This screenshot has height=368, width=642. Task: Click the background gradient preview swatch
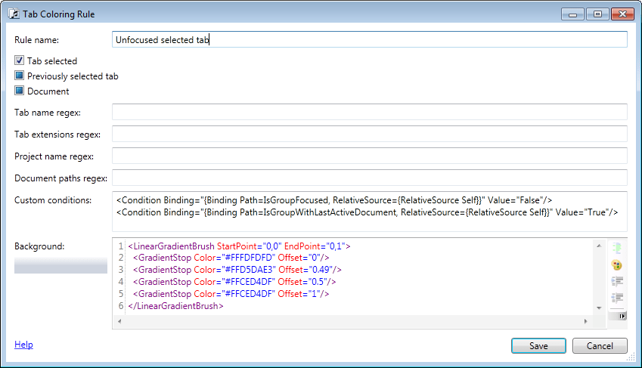coord(60,265)
